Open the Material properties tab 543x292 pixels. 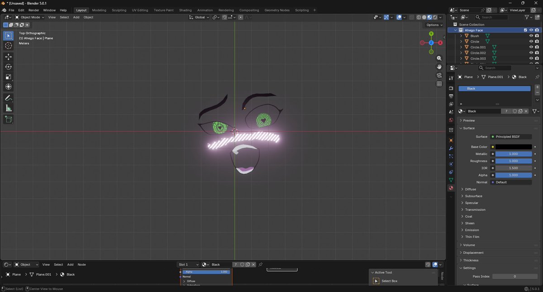point(451,188)
